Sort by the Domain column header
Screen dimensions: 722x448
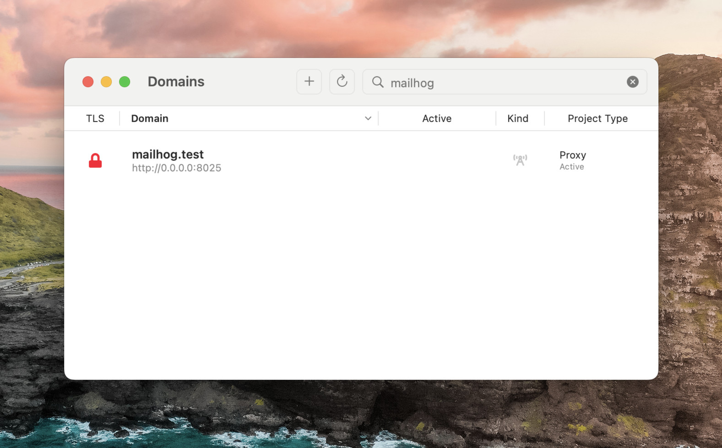pyautogui.click(x=150, y=118)
